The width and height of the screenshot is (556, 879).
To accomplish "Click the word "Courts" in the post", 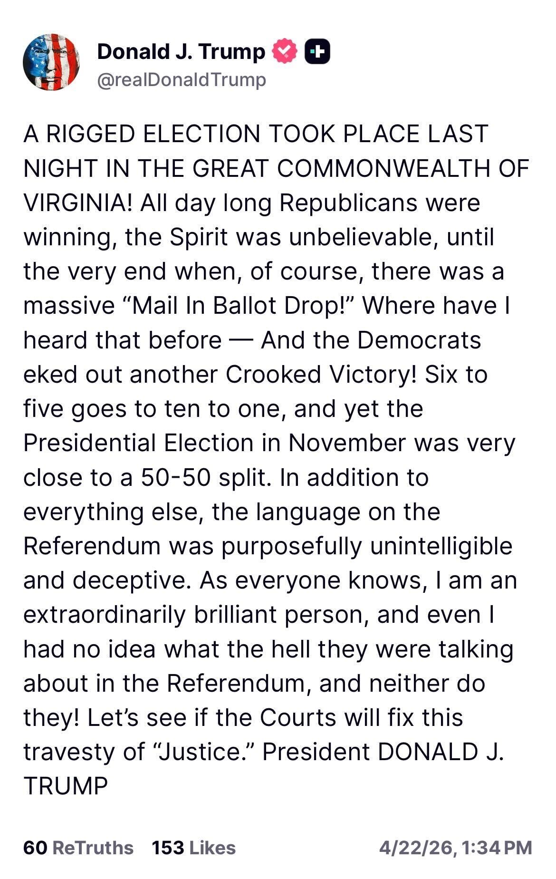I will coord(298,717).
